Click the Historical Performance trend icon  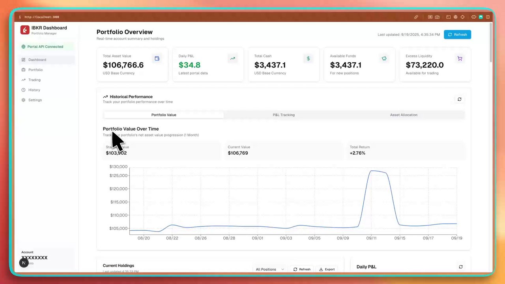(105, 97)
